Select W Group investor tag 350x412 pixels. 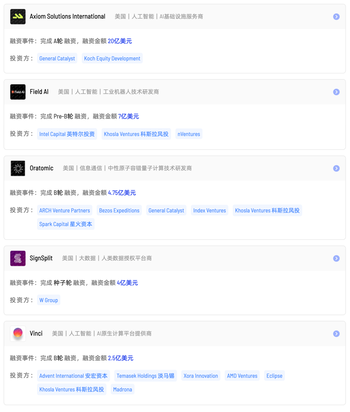49,300
